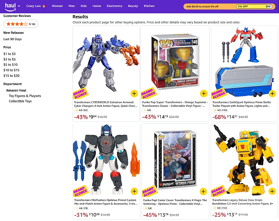Screen dimensions: 279x221
Task: Add Galvatron Cyber Changers figure to cart
Action: point(134,94)
